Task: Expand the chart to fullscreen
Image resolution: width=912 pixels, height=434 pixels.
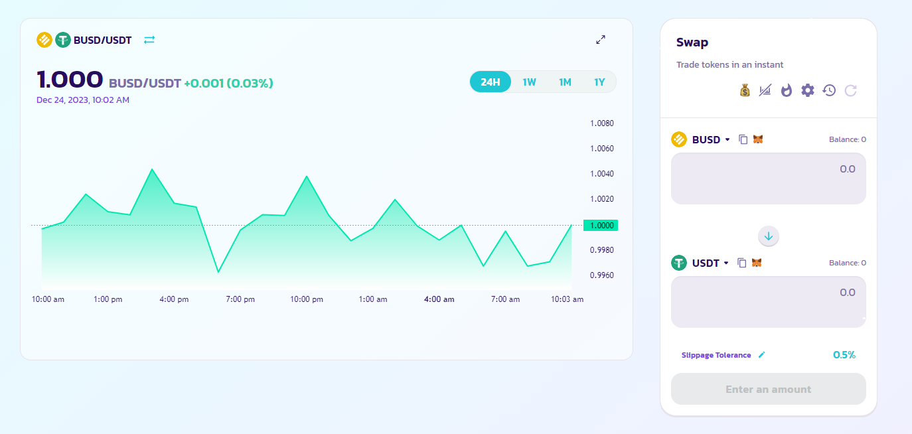Action: [601, 40]
